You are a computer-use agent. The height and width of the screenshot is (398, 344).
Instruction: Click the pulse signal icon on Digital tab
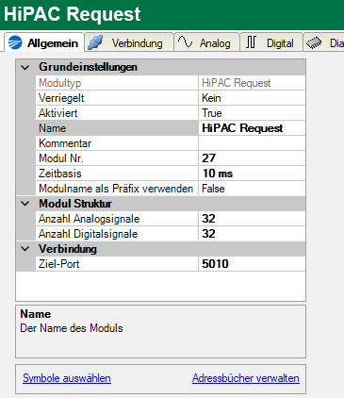click(251, 42)
